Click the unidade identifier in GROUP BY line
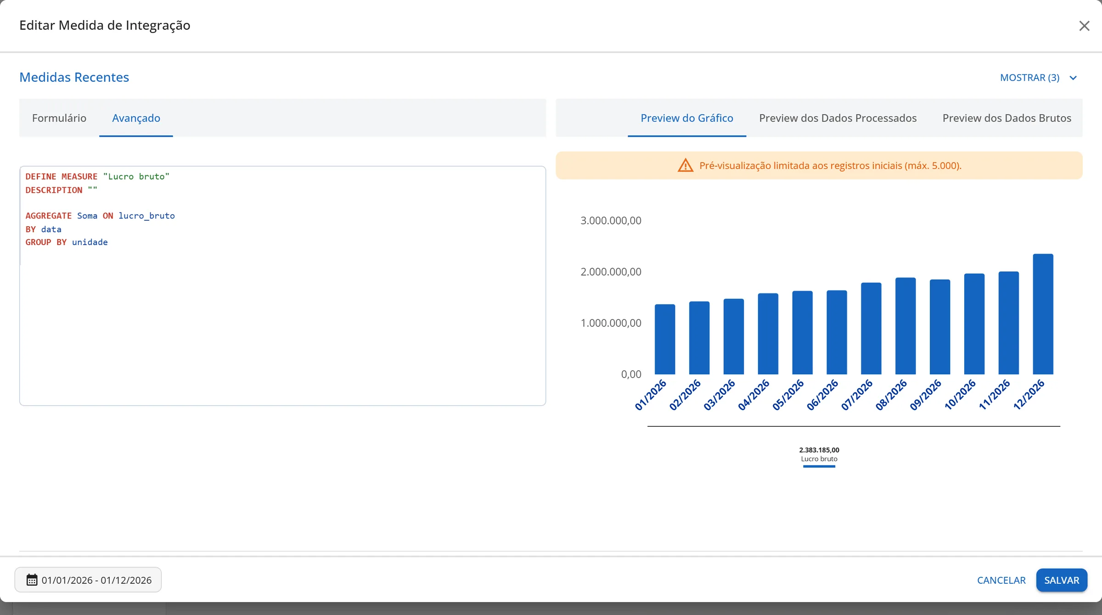Screen dimensions: 1102x615 click(x=90, y=242)
